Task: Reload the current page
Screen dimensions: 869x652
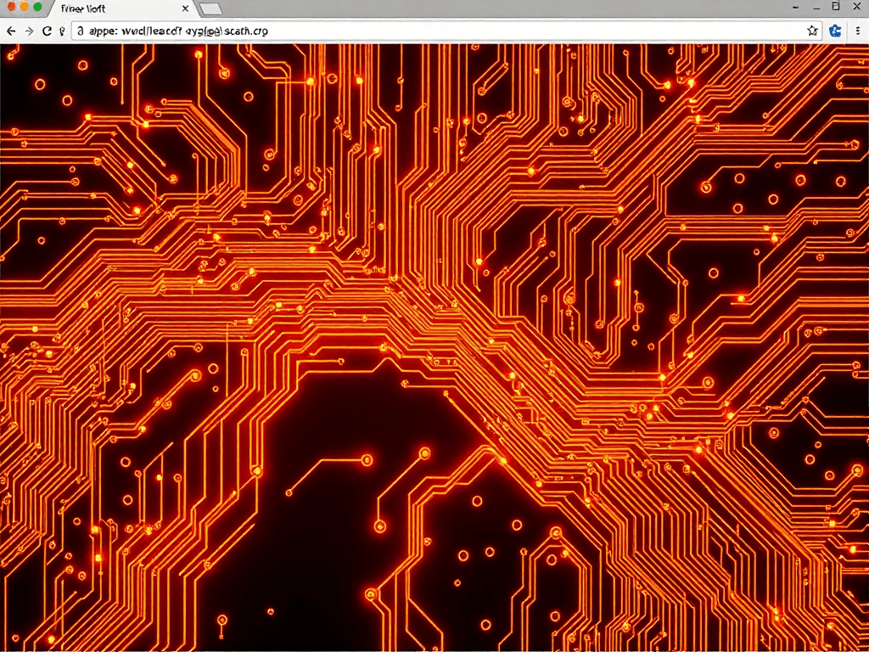Action: [48, 31]
